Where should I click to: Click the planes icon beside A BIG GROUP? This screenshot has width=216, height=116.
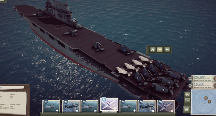coord(190,85)
